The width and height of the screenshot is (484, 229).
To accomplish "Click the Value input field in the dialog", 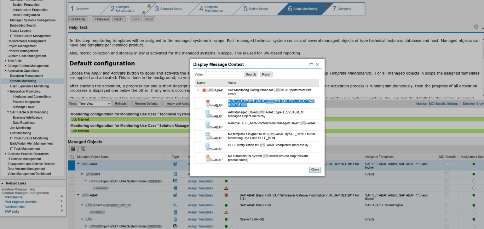I will click(x=224, y=74).
